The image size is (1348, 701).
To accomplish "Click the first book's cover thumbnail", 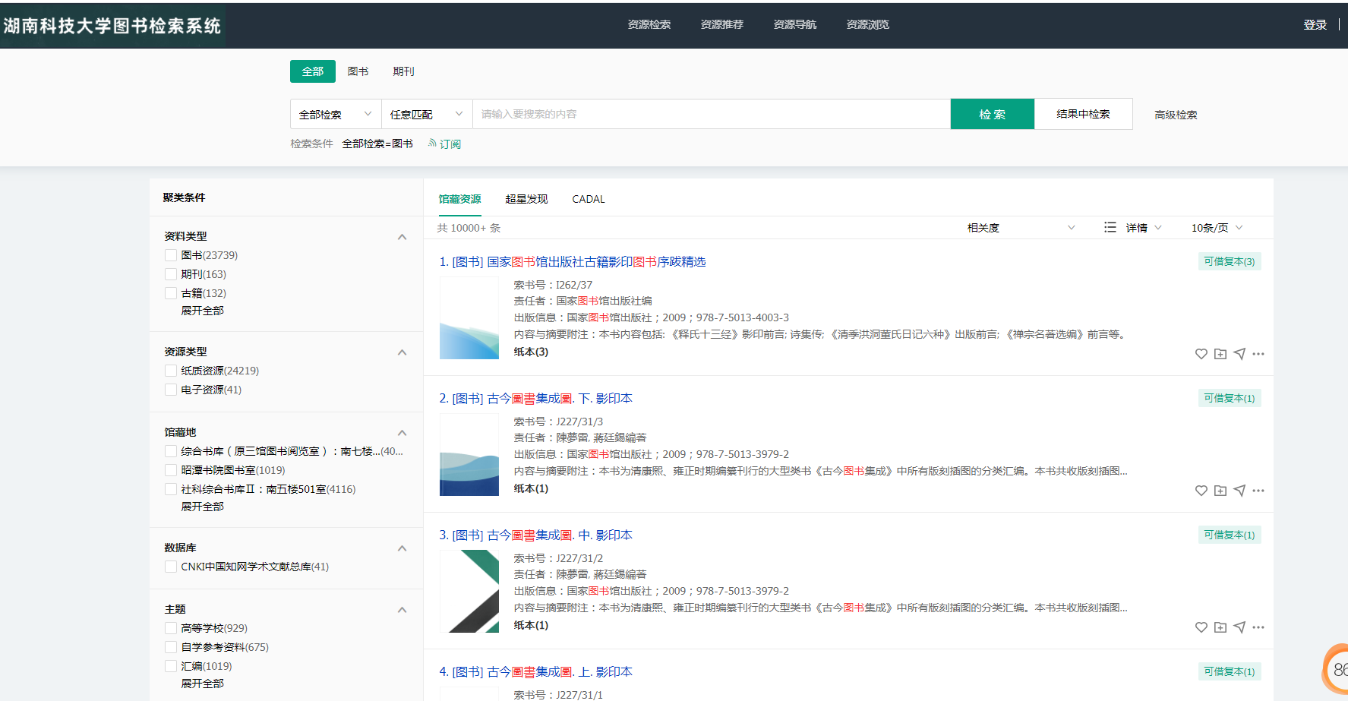I will click(x=469, y=318).
